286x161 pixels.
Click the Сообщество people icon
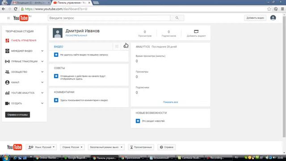pyautogui.click(x=7, y=72)
